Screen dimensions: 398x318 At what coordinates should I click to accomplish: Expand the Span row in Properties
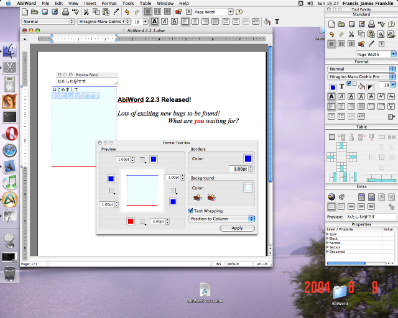tap(328, 234)
